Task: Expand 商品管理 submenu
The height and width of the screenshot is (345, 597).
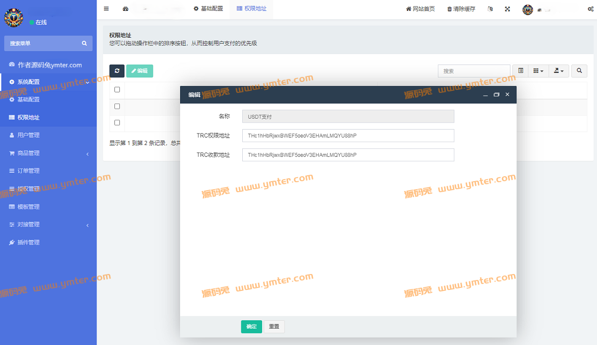Action: [x=48, y=153]
